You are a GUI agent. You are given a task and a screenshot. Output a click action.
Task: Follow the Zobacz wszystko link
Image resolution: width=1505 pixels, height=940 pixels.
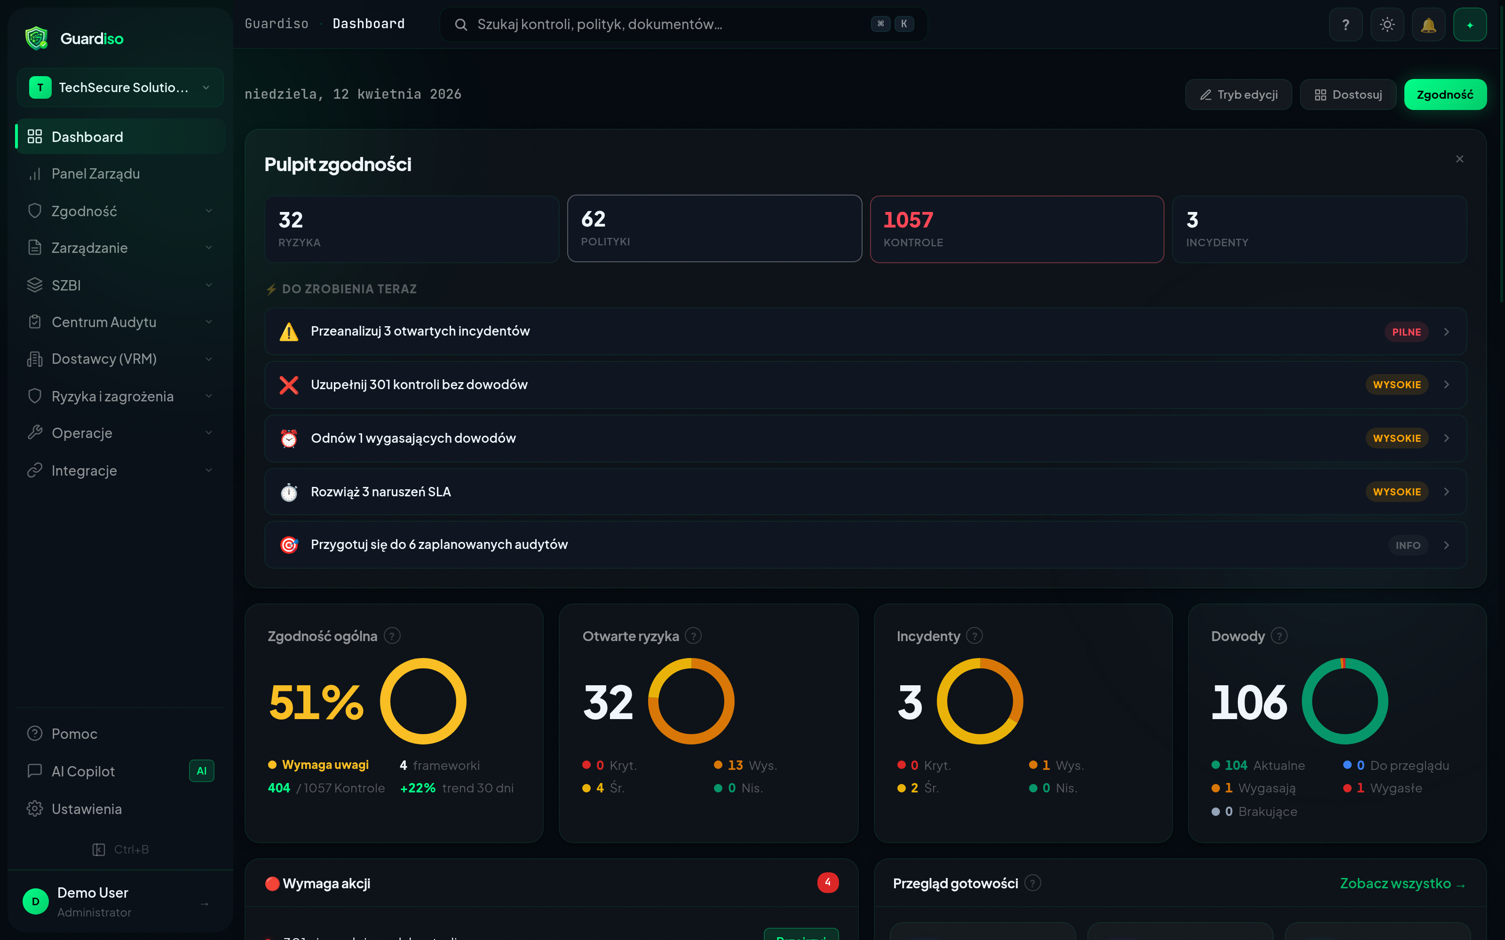[1402, 884]
